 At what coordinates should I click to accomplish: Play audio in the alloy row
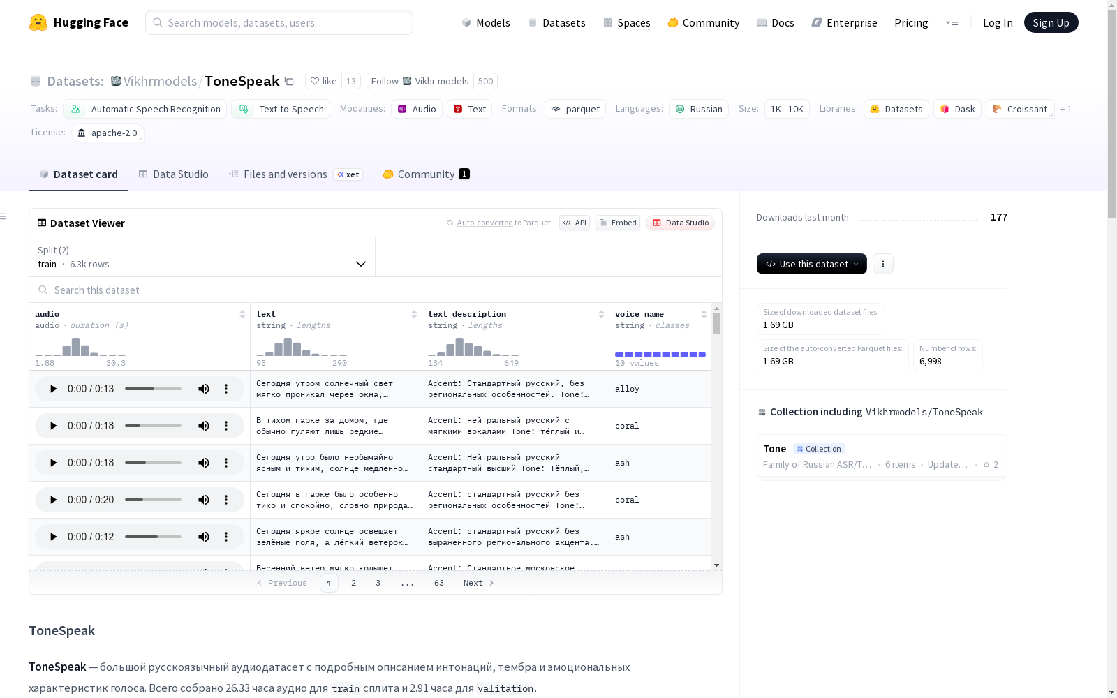pos(53,389)
